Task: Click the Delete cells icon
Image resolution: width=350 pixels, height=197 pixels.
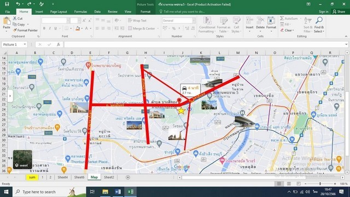Action: [x=260, y=21]
